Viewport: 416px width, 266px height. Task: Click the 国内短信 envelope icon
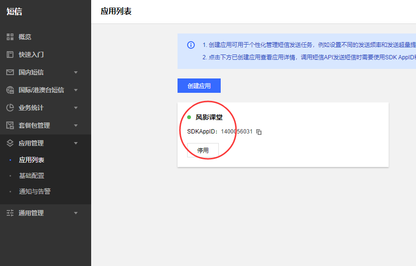pos(10,72)
